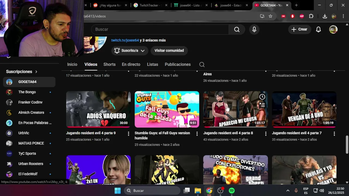Open new browser tab
Viewport: 349px width, 196px height.
pyautogui.click(x=296, y=5)
